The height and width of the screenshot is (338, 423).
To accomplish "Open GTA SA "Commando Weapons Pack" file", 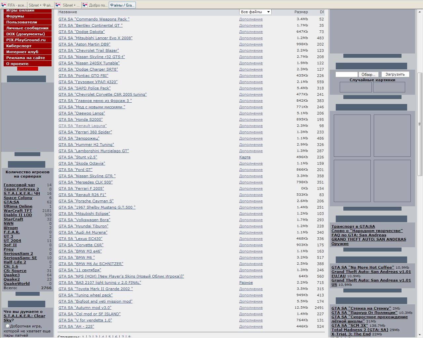I will 94,19.
